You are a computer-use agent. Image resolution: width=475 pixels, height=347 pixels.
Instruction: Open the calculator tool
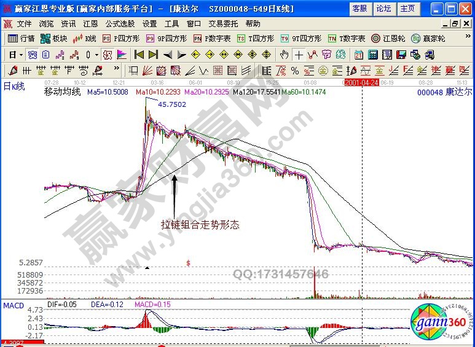[372, 54]
